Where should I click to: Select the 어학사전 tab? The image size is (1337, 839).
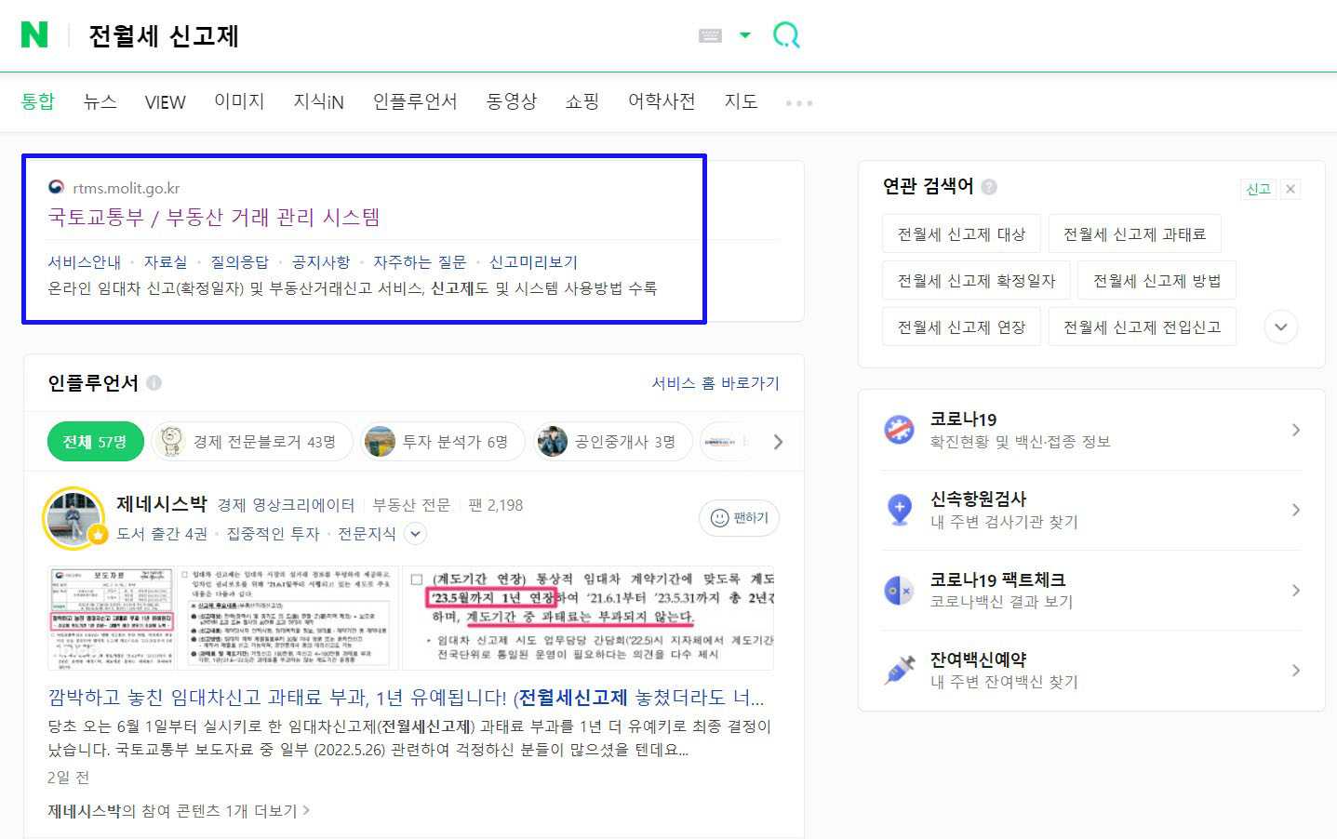coord(662,101)
